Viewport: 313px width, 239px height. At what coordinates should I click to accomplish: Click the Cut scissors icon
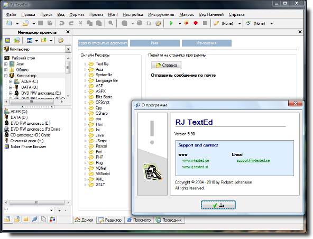point(80,23)
